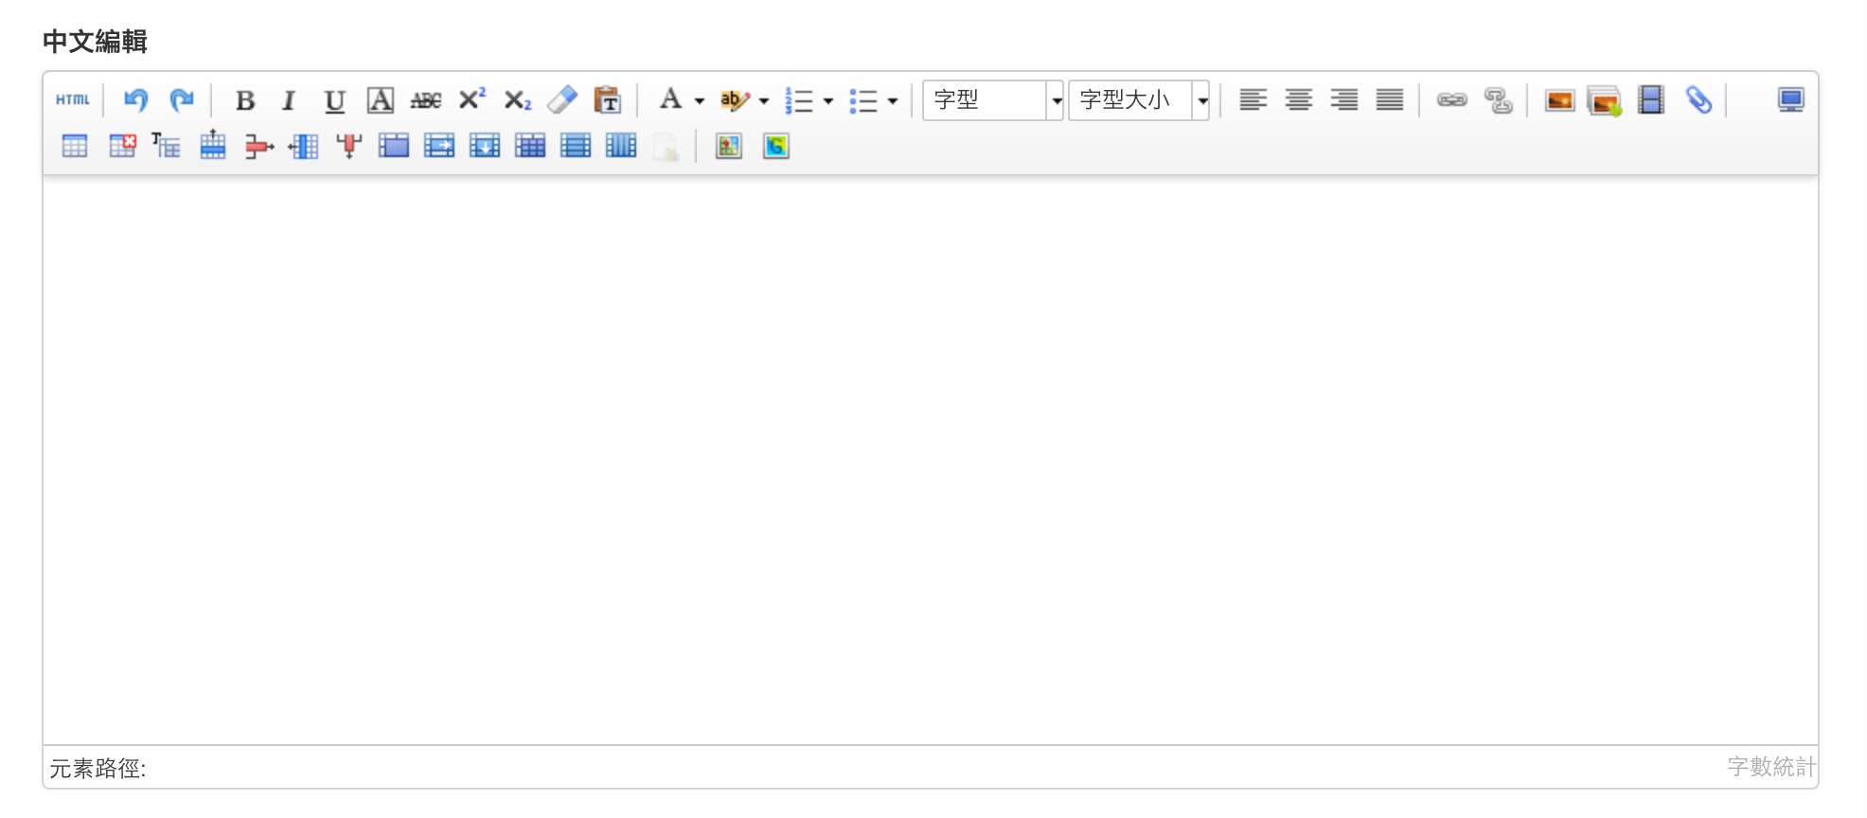Image resolution: width=1867 pixels, height=818 pixels.
Task: Click the eraser clear-formatting icon
Action: pos(562,99)
